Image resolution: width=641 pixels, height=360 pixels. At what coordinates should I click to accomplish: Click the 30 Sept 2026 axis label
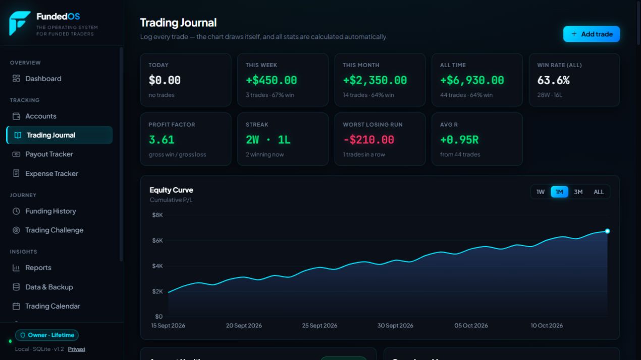[395, 326]
